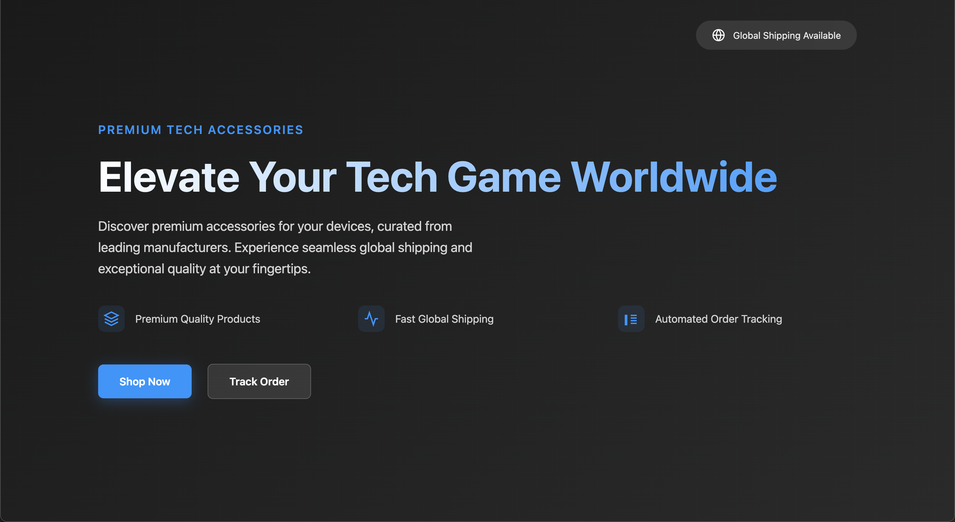Viewport: 955px width, 522px height.
Task: Click the paragraph line starting with exceptional quality
Action: (204, 268)
